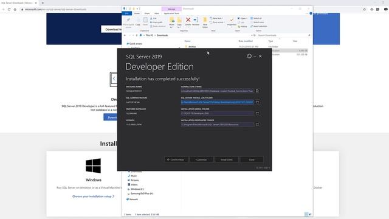This screenshot has width=389, height=219.
Task: Click the installation resources folder field
Action: click(x=217, y=124)
